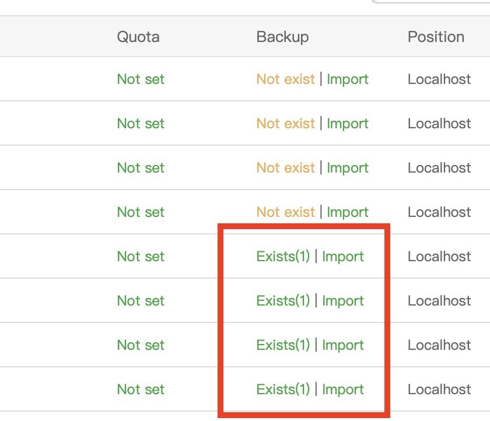
Task: Open the second Exists(1) backup link
Action: click(283, 301)
